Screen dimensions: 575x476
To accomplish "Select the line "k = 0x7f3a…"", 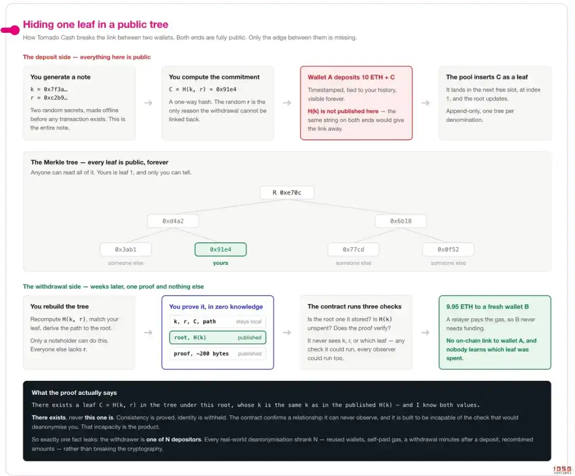I will point(49,89).
